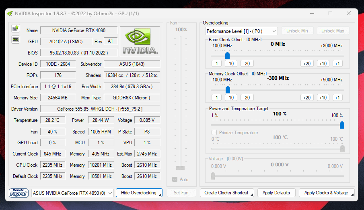
Task: Click Base Clock Offset -10 button
Action: [x=231, y=64]
